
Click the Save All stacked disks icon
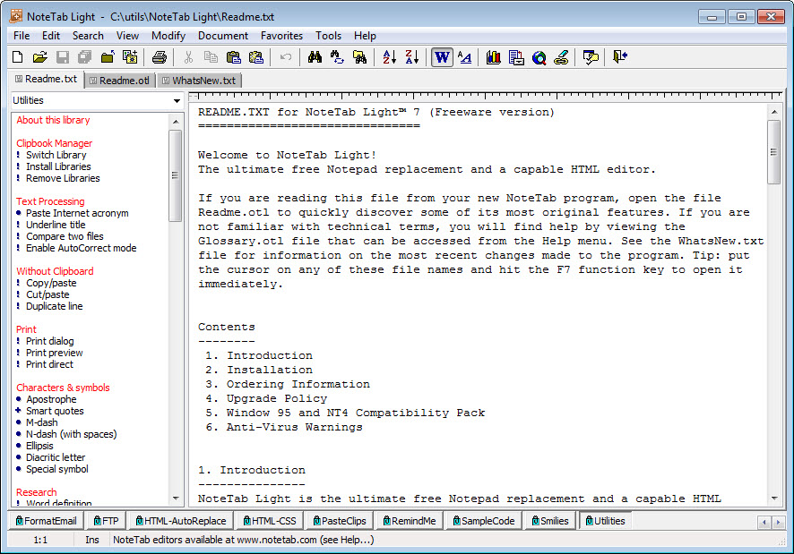coord(84,57)
